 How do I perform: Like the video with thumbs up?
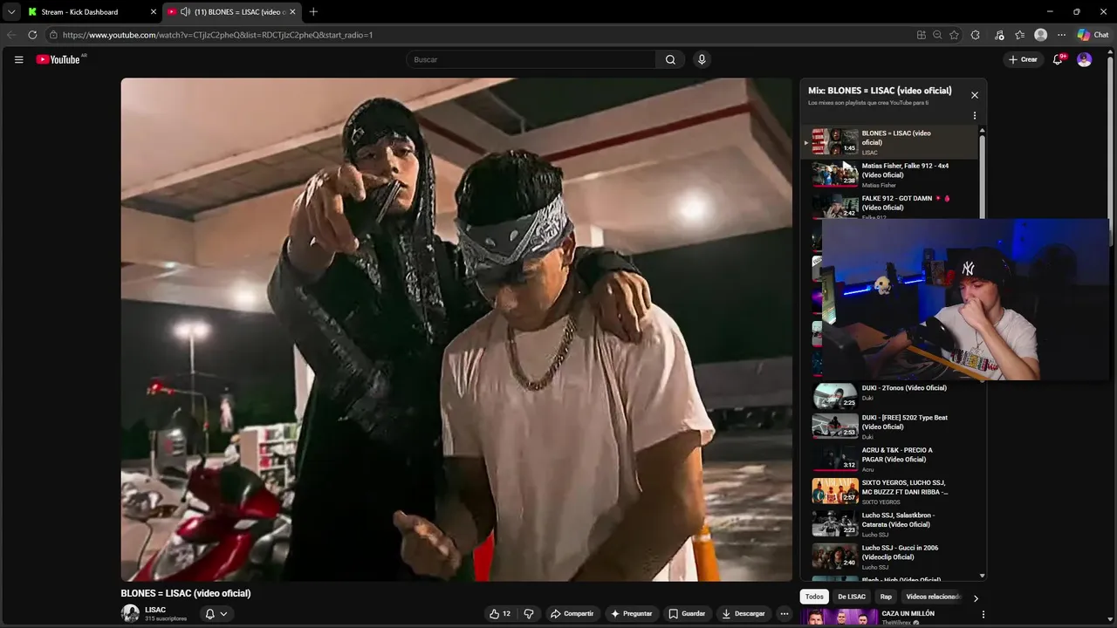(500, 613)
